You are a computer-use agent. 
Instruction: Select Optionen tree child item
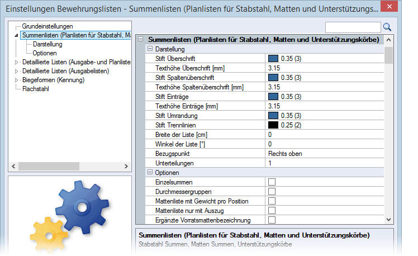(45, 53)
